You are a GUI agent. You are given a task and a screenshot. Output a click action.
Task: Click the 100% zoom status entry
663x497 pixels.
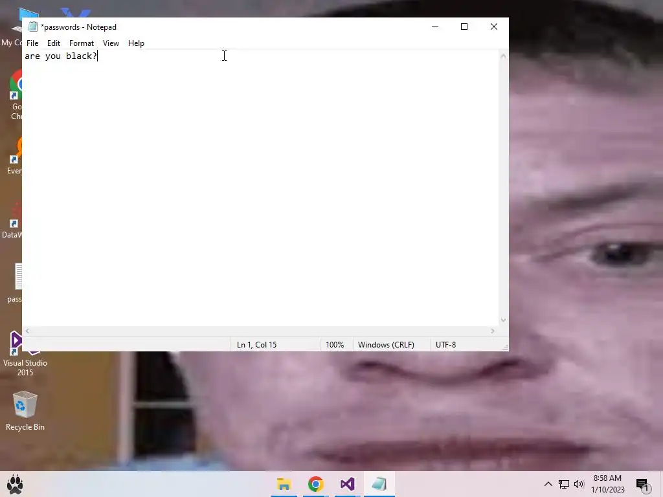pyautogui.click(x=335, y=345)
